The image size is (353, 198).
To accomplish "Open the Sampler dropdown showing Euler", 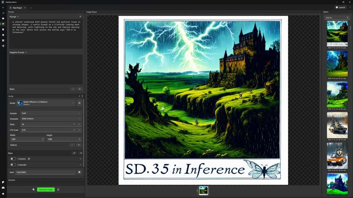I will [51, 113].
